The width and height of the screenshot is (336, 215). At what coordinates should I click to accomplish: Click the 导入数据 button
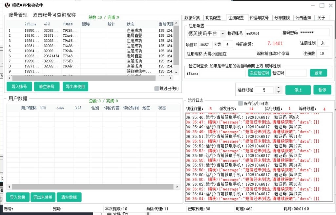(18, 197)
